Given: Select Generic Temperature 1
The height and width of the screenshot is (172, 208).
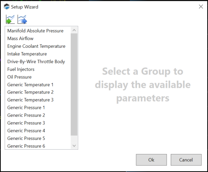Looking at the screenshot, I should pyautogui.click(x=38, y=85).
